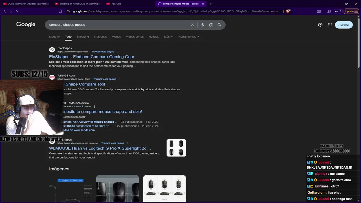
Task: Click the google.com address bar
Action: click(x=177, y=11)
